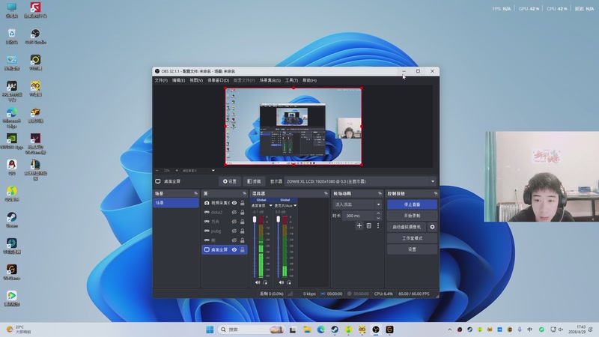Toggle monitoring headphone icon for desktop audio
Viewport: 599px width, 337px height.
(267, 282)
